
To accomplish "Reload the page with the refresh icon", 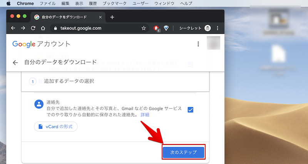I will [33, 28].
